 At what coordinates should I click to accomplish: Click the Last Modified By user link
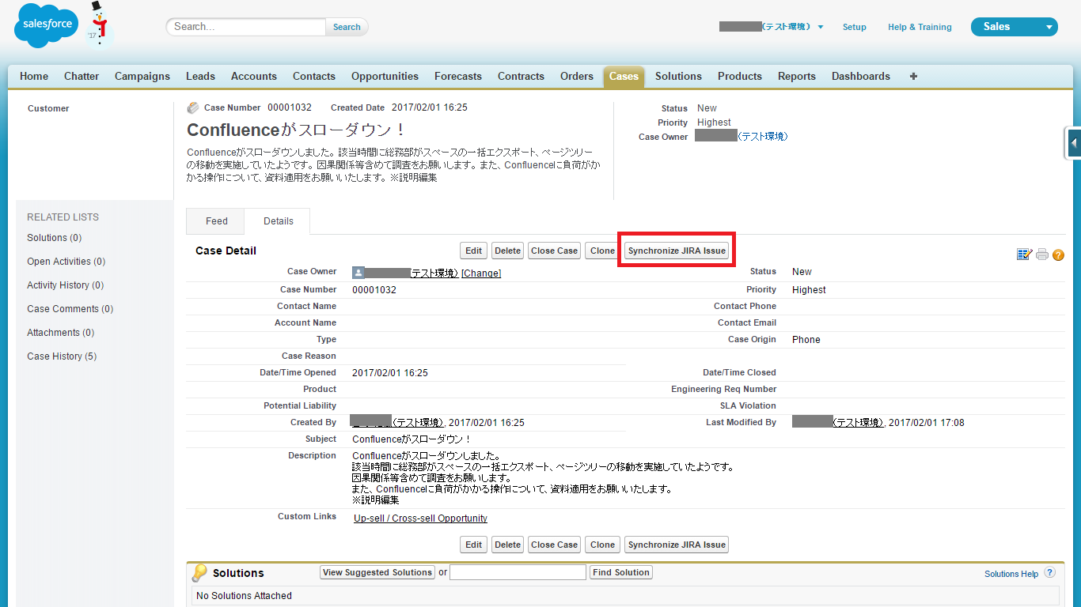(838, 423)
